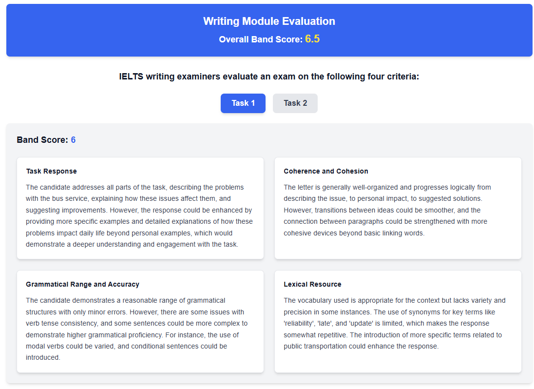
Task: Click the Task Response card heading
Action: (51, 171)
